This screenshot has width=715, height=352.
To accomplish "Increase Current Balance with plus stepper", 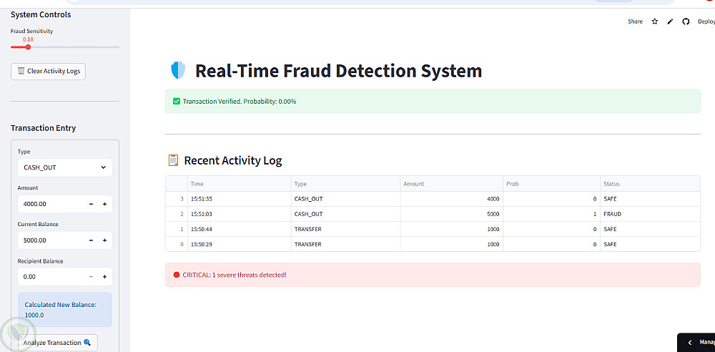I will tap(104, 240).
